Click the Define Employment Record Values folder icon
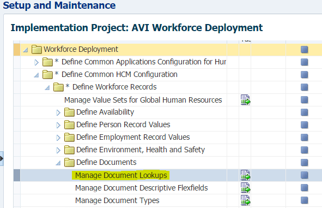 pos(69,138)
